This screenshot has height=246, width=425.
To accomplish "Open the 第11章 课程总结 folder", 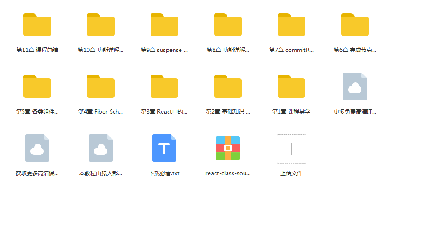I will pyautogui.click(x=37, y=25).
